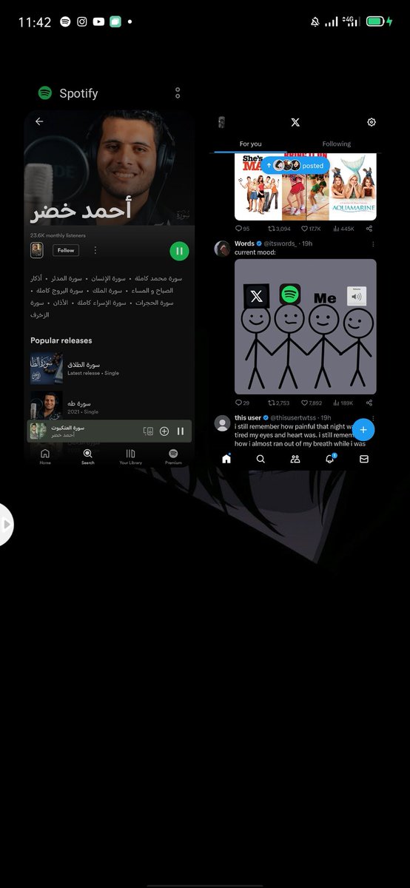Open the stick figures 'current mood' image
This screenshot has width=410, height=888.
(306, 326)
